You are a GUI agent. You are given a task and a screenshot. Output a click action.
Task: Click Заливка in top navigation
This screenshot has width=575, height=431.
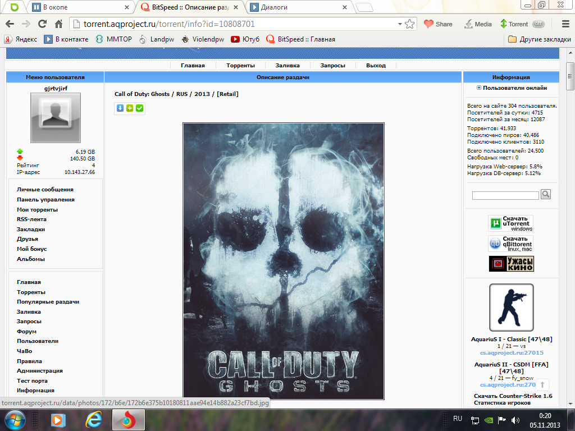287,65
